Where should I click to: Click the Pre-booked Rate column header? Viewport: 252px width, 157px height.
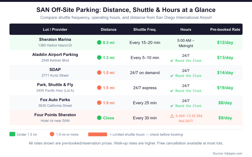225,30
